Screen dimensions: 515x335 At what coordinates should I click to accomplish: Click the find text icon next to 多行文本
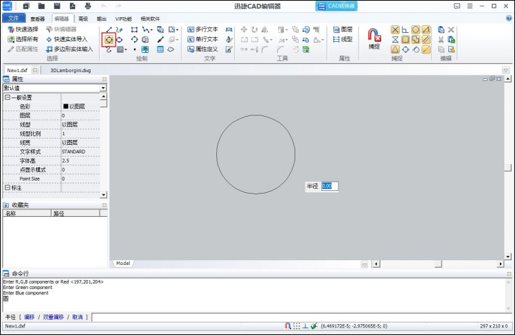click(x=229, y=30)
